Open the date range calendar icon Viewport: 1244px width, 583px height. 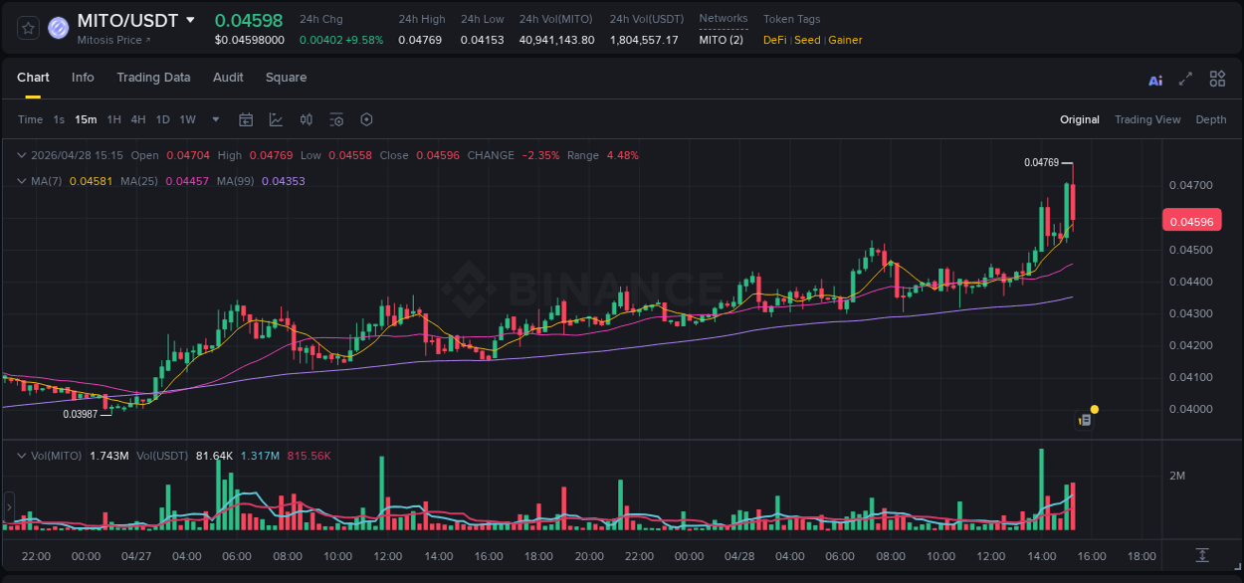246,119
